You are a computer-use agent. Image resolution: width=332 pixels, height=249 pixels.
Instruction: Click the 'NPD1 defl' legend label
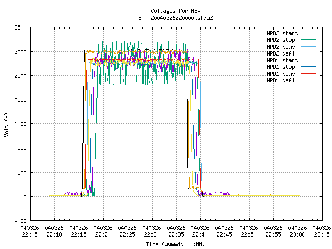281,81
